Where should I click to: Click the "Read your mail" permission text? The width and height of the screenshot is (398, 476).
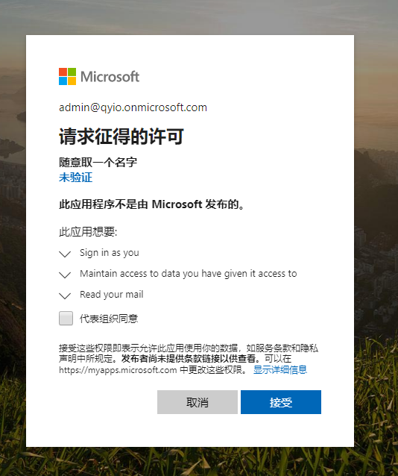[112, 295]
